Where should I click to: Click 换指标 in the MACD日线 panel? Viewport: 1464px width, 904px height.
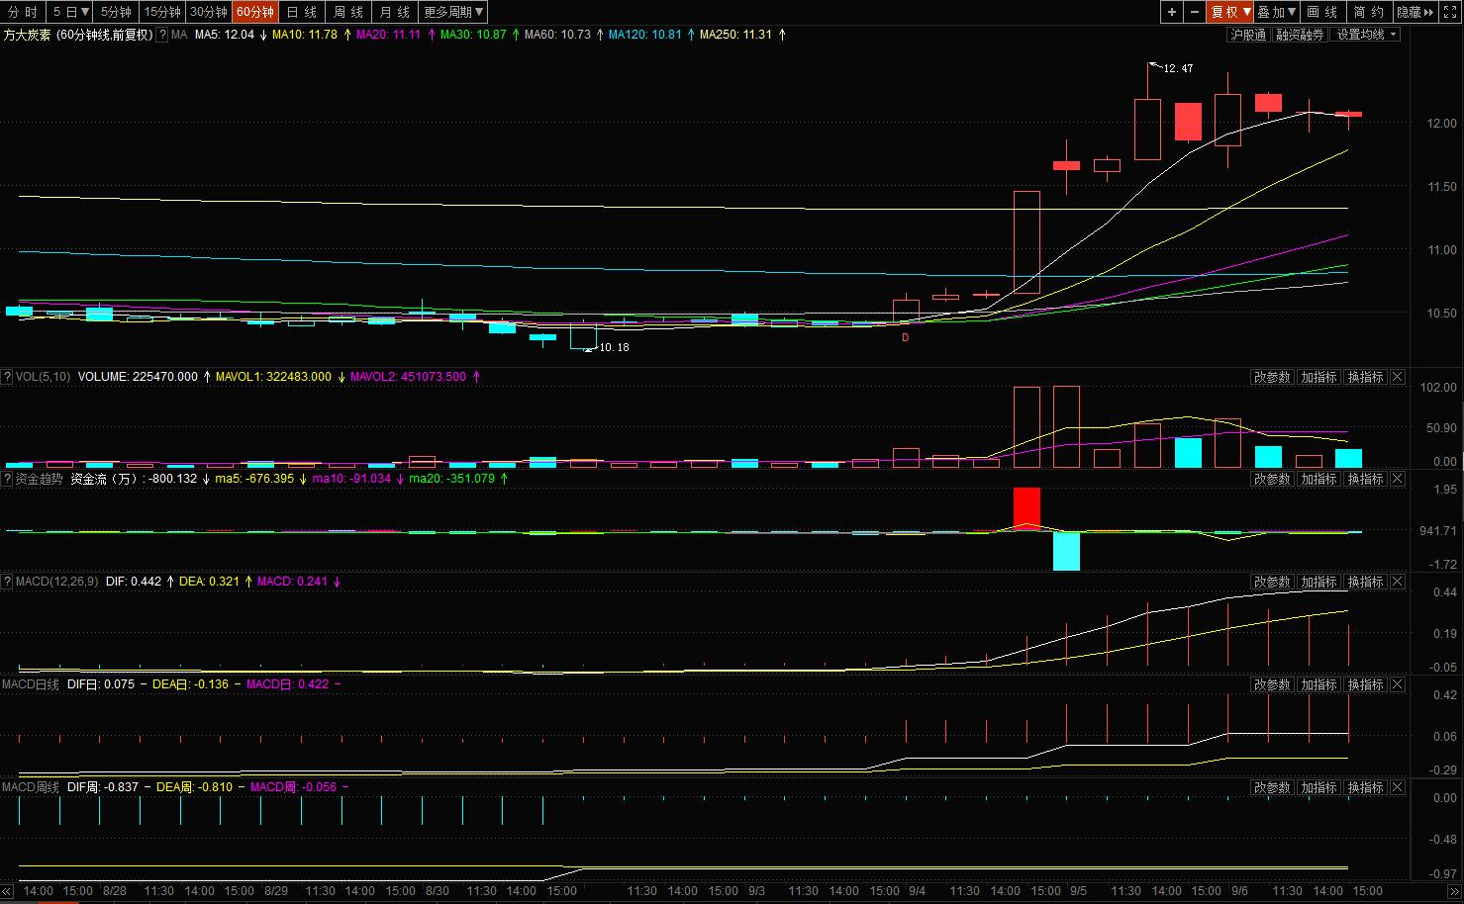click(x=1365, y=684)
